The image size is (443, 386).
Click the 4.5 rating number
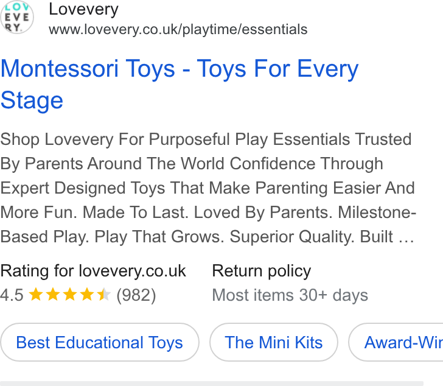coord(12,295)
